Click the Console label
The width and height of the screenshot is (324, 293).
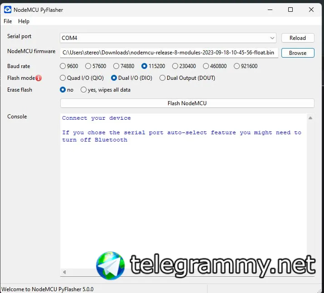(x=17, y=117)
